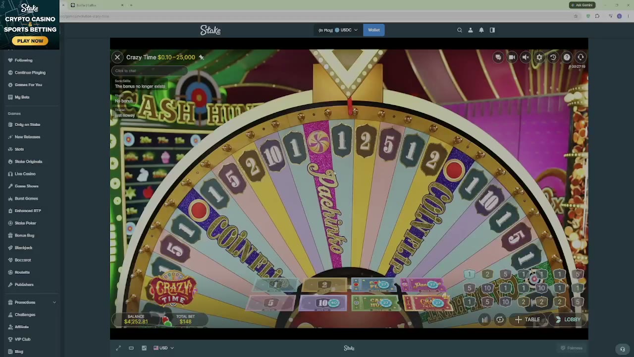
Task: Open the user profile icon
Action: click(x=471, y=30)
